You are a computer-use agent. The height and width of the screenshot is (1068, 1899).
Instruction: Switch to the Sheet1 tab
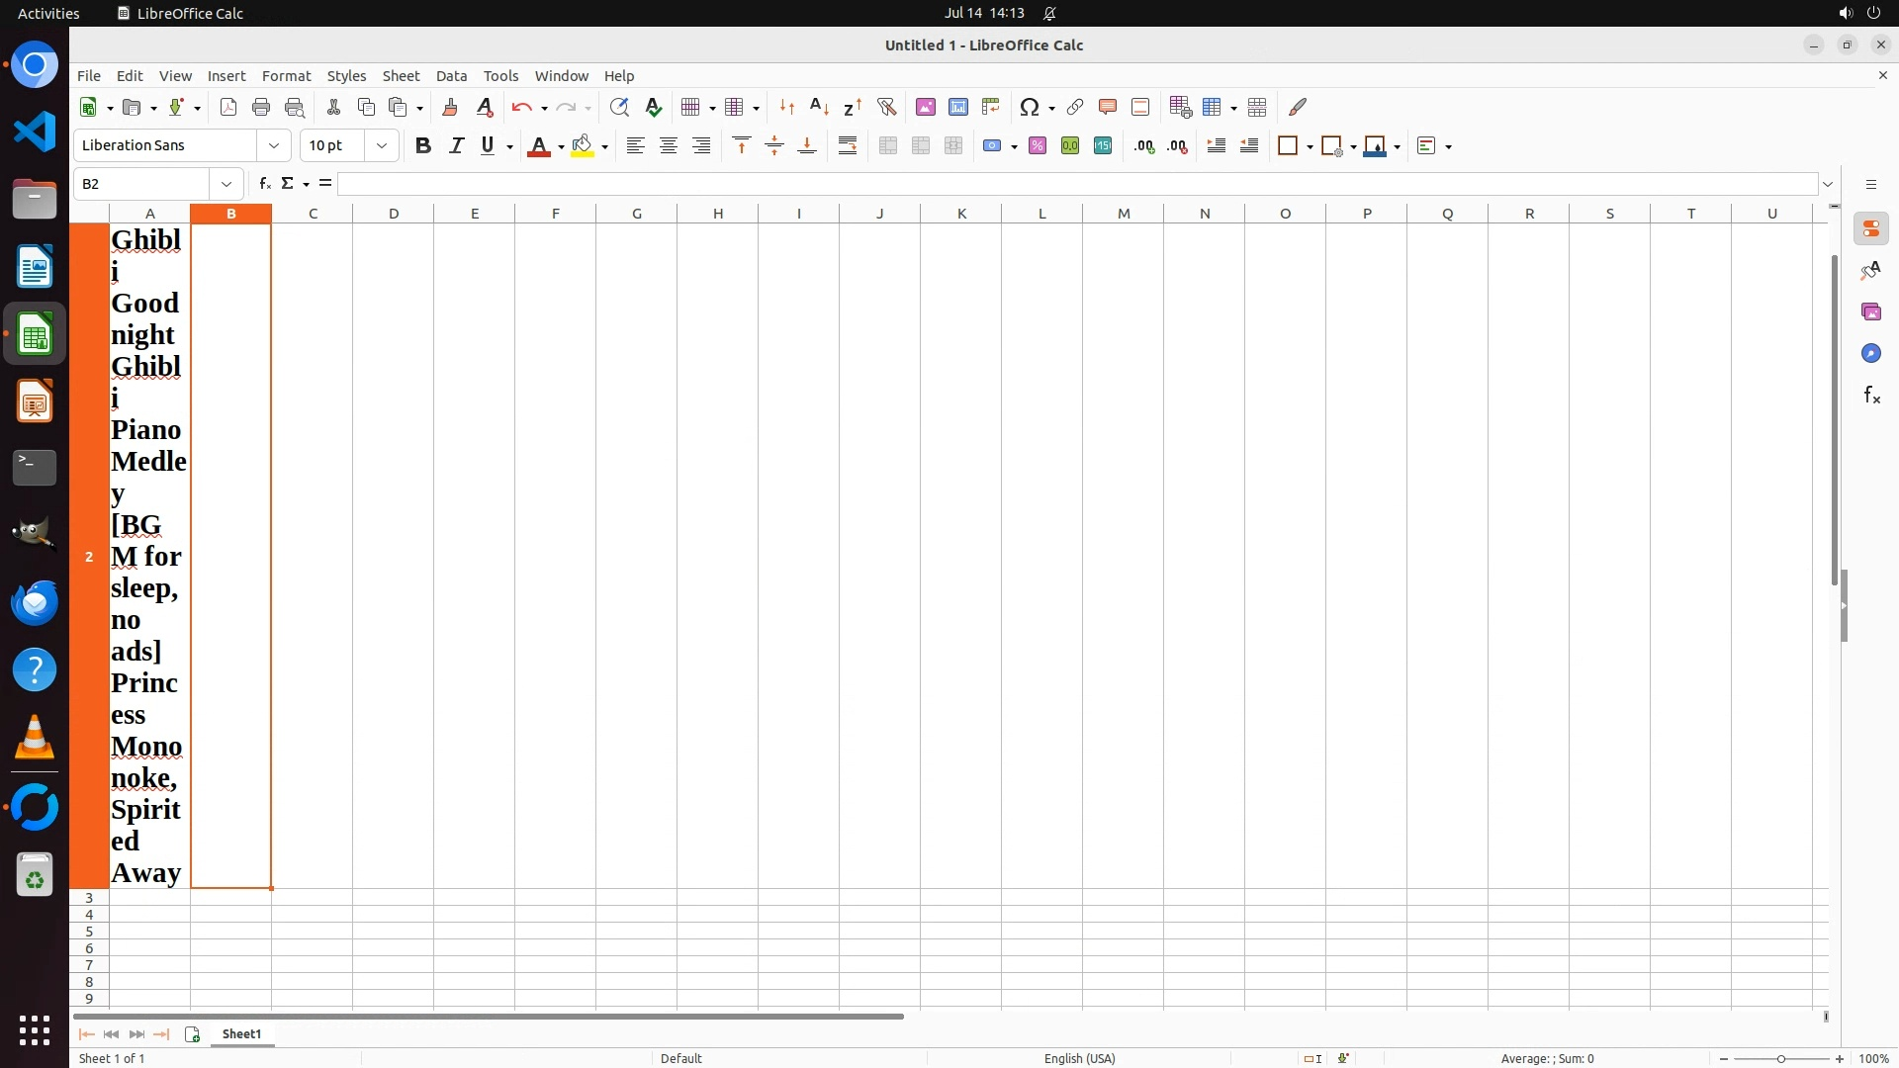click(x=241, y=1033)
